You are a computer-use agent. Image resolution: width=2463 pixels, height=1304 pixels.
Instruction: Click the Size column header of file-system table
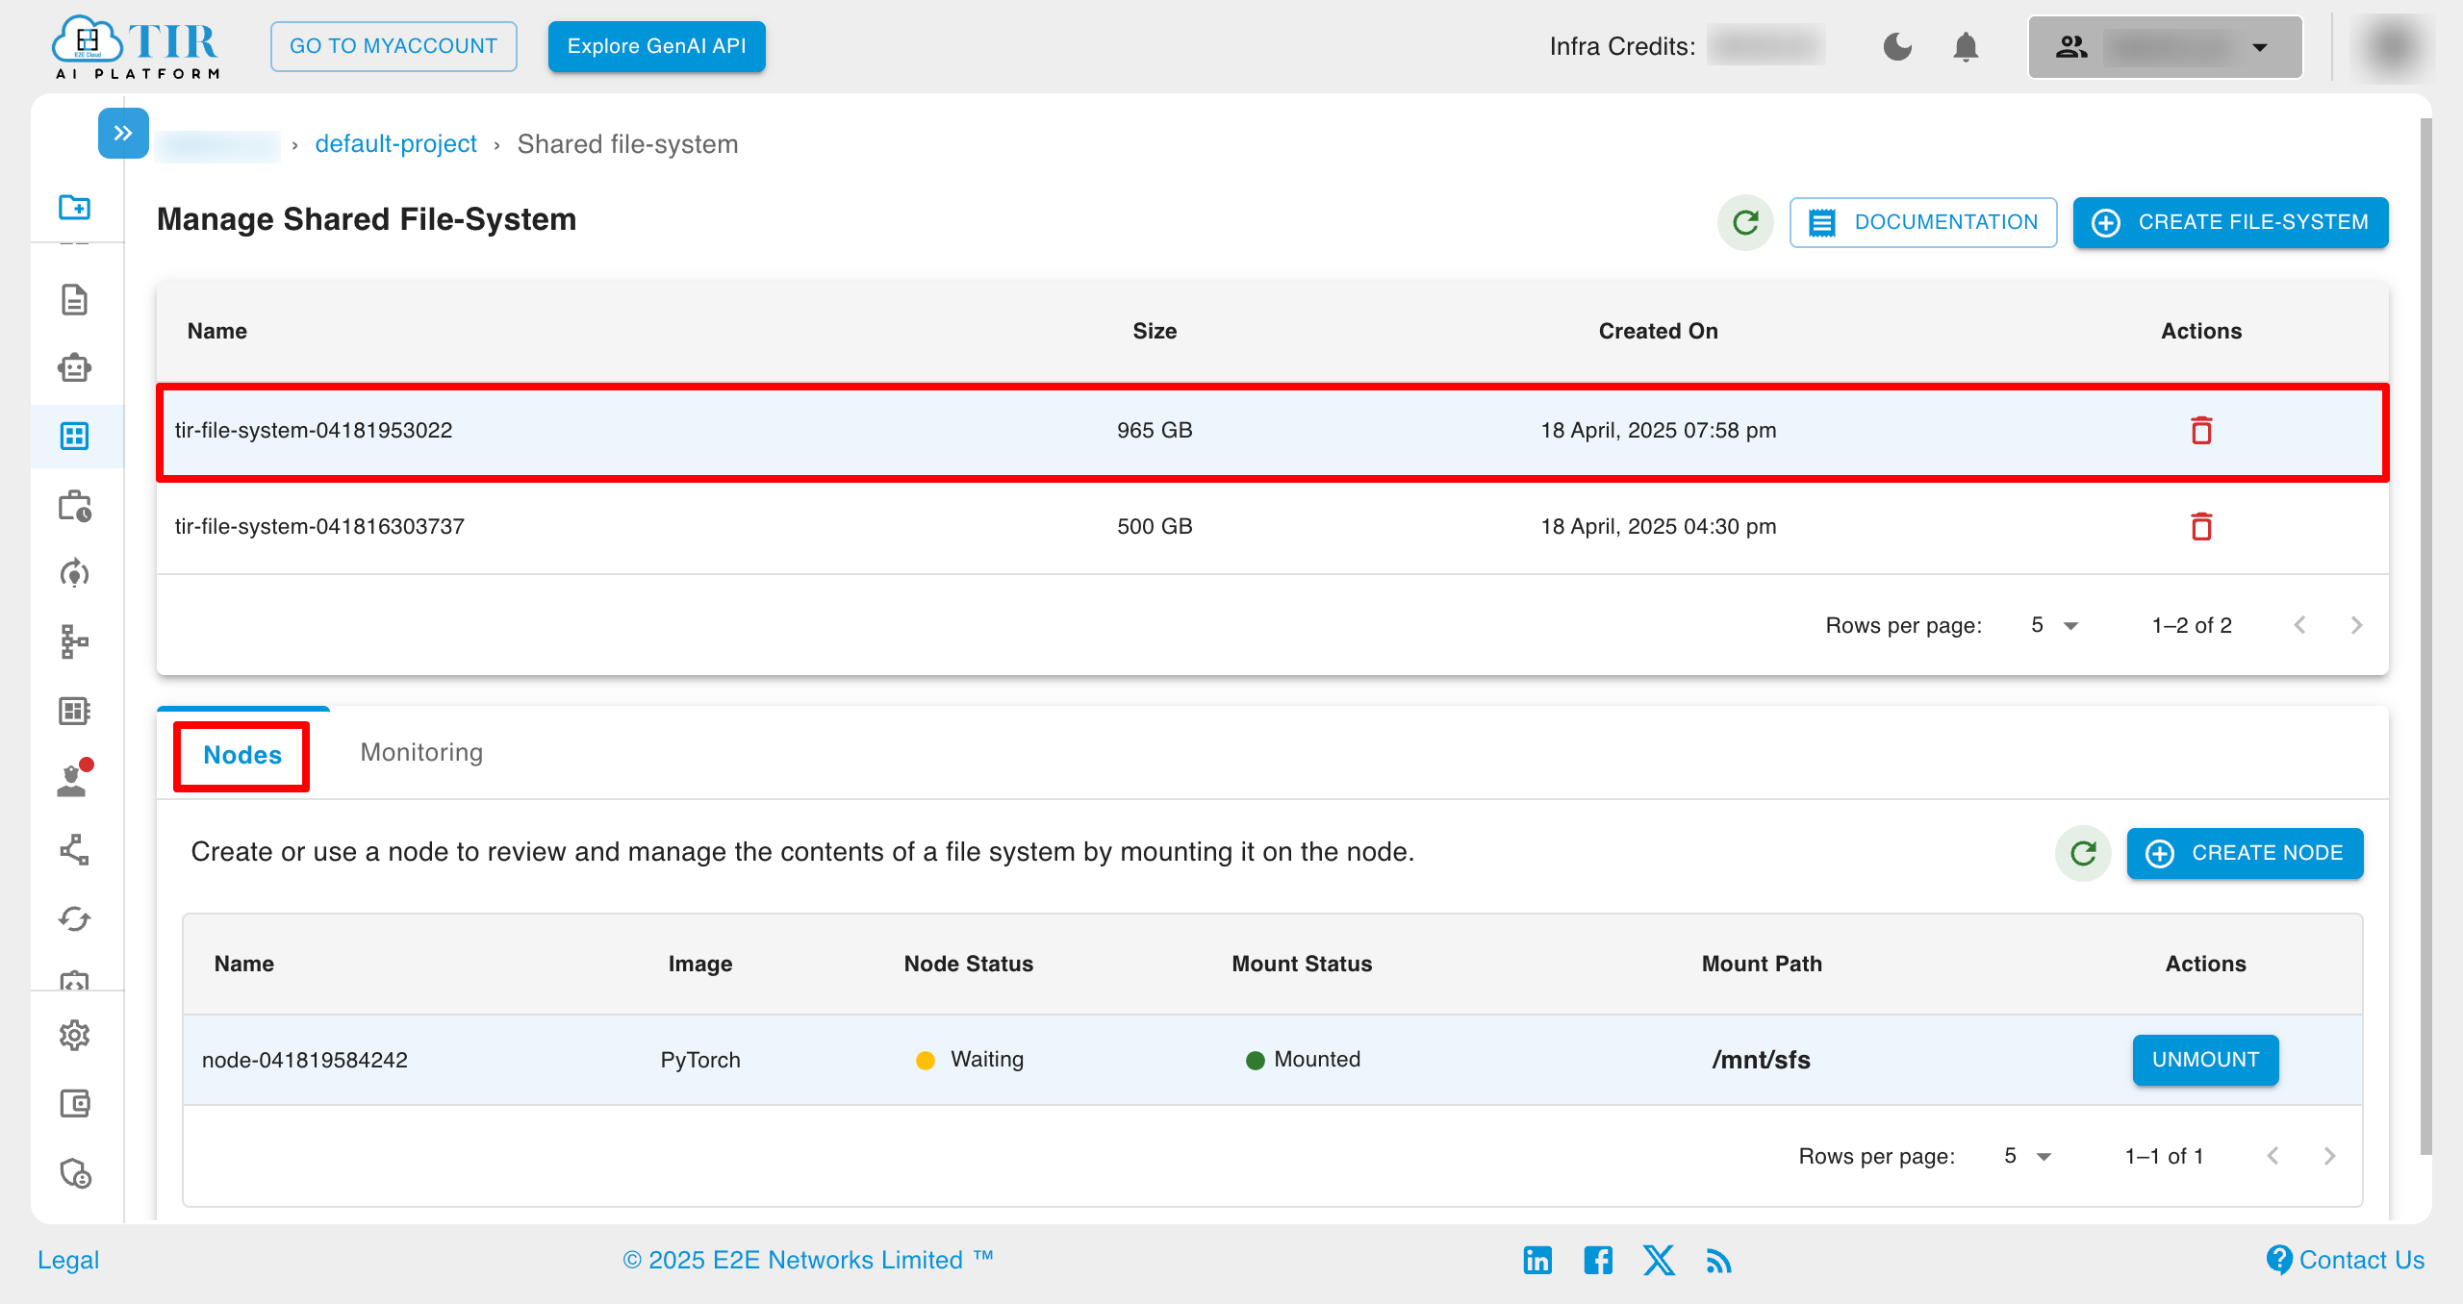[1155, 331]
